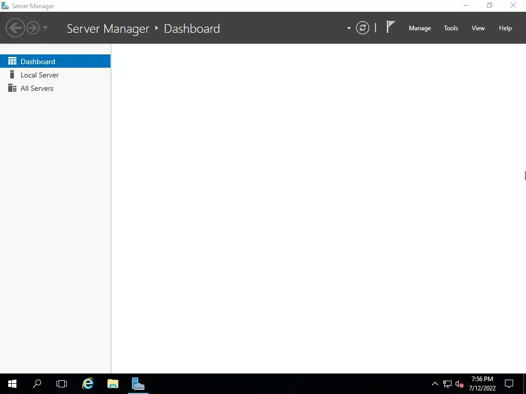Click Dashboard breadcrumb title

[x=192, y=29]
